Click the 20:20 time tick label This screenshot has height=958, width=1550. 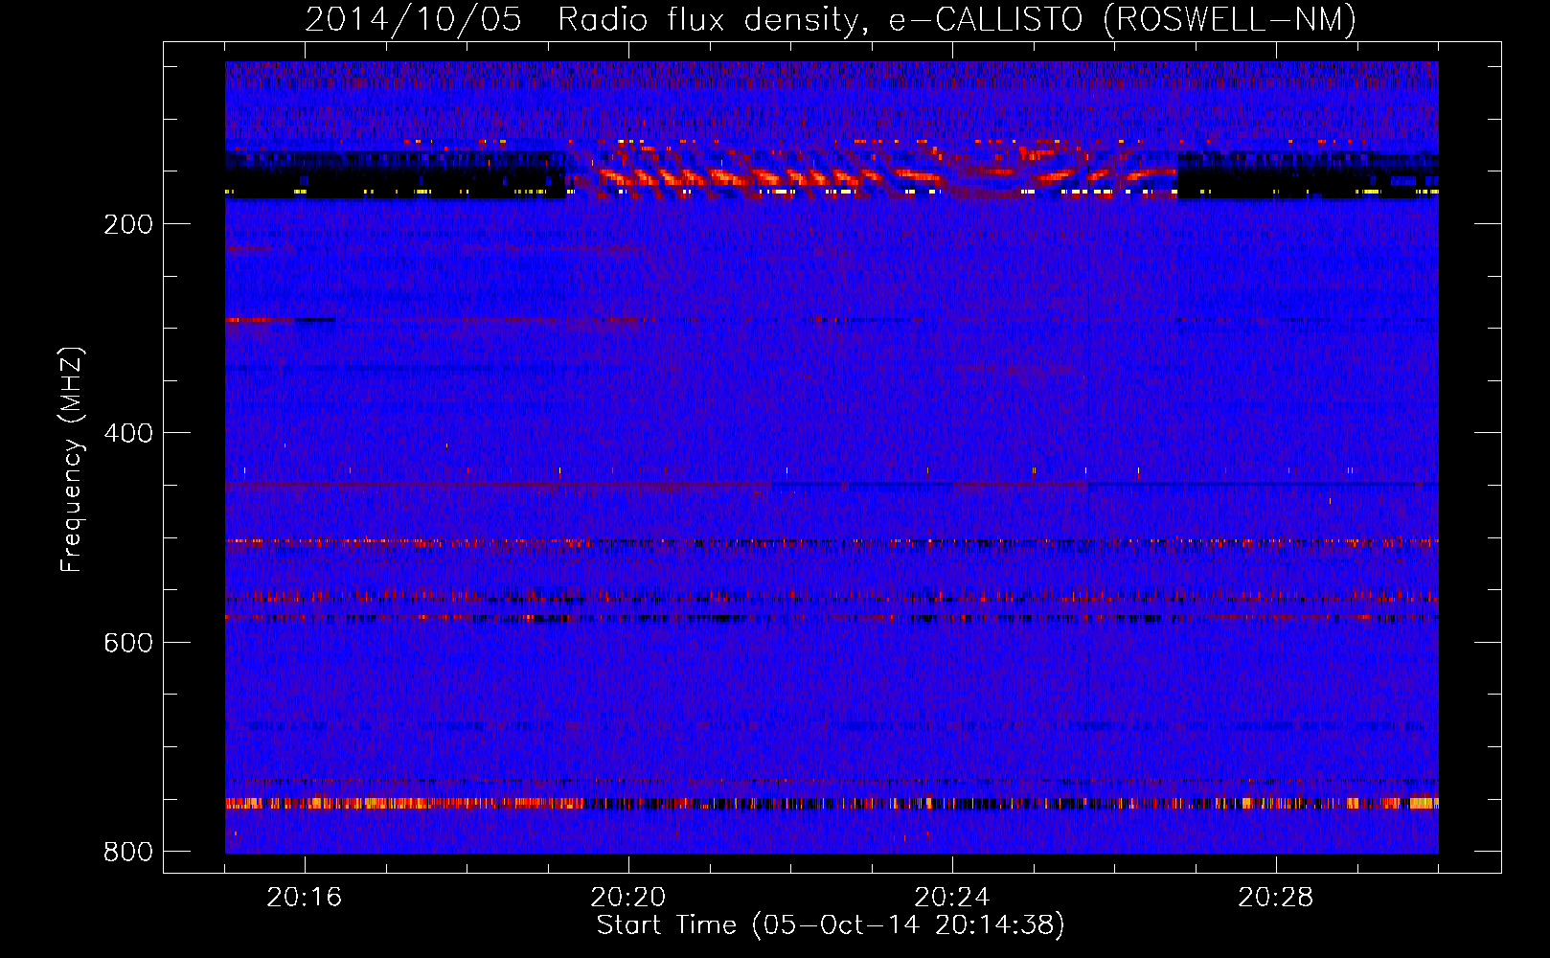[x=628, y=898]
